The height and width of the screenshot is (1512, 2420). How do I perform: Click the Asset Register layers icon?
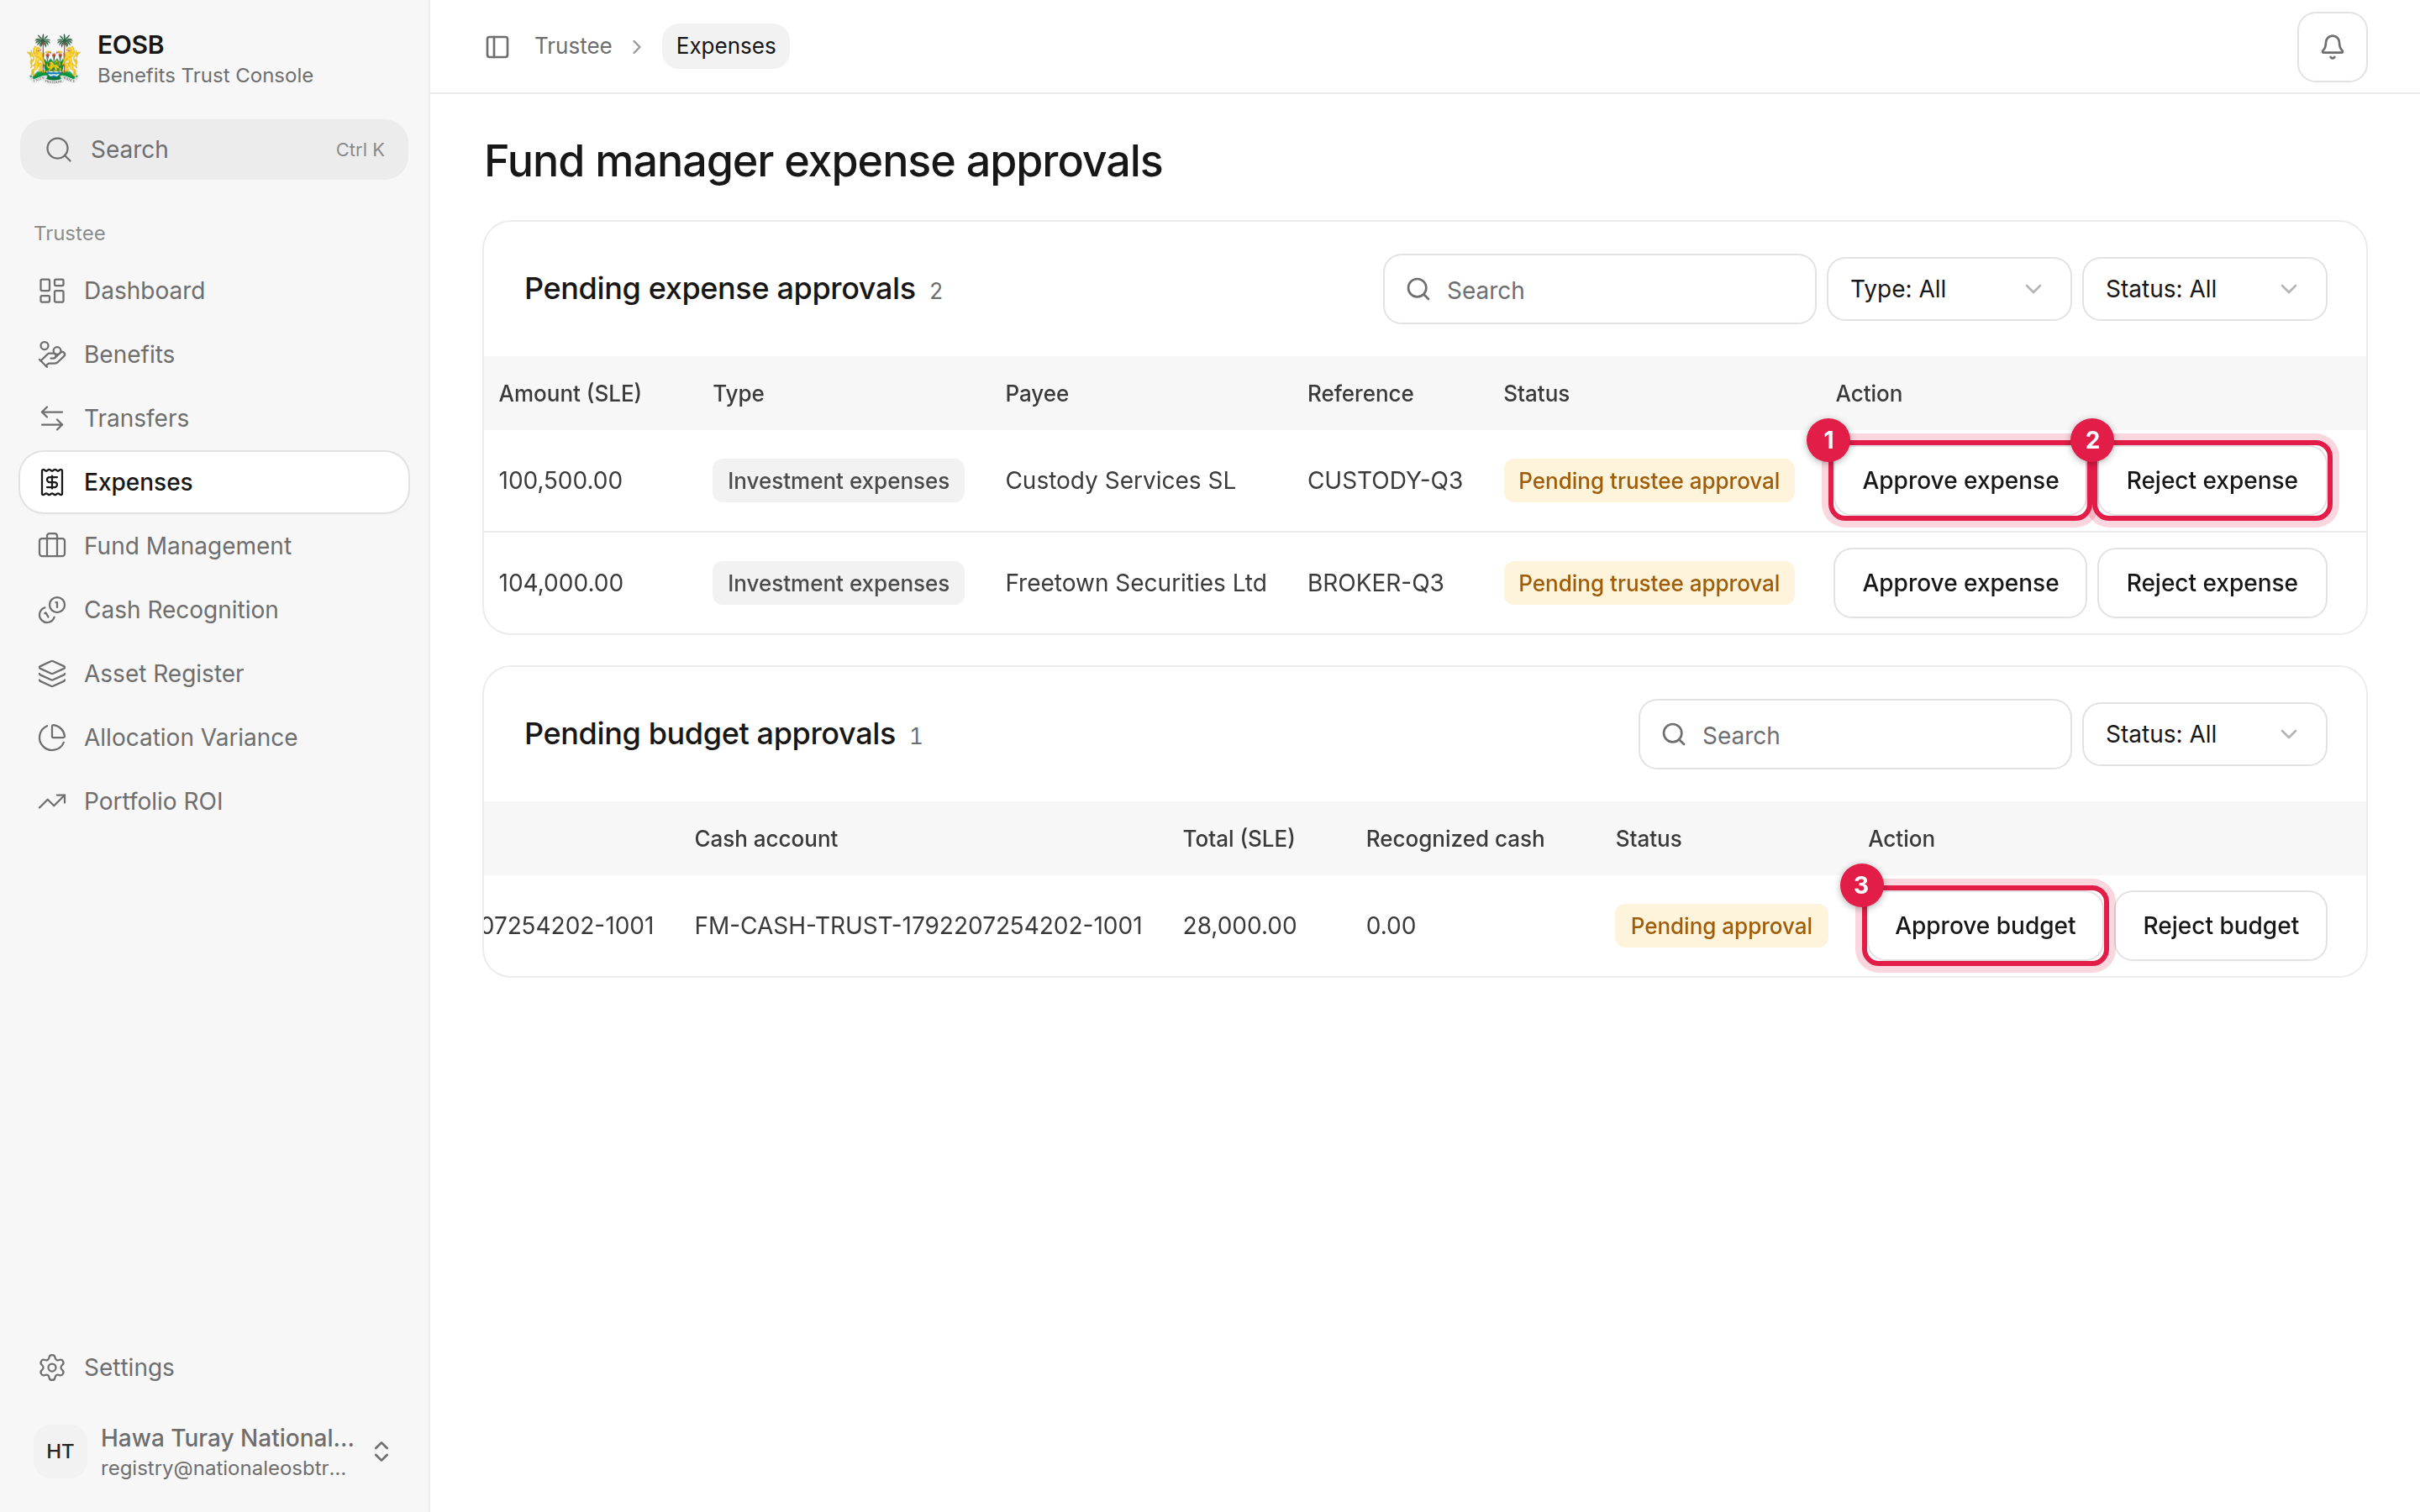[52, 674]
